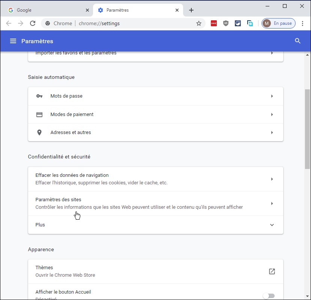Open the uBlock Origin extension icon
311x300 pixels.
click(x=226, y=23)
